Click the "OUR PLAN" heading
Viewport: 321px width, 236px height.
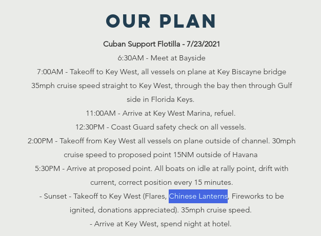161,21
